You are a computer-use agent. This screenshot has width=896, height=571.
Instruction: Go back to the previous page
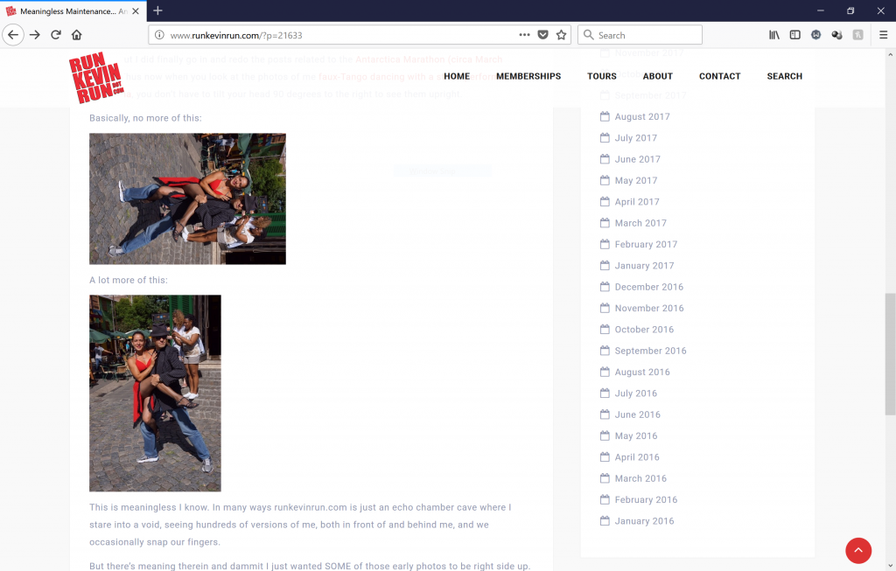(x=13, y=35)
